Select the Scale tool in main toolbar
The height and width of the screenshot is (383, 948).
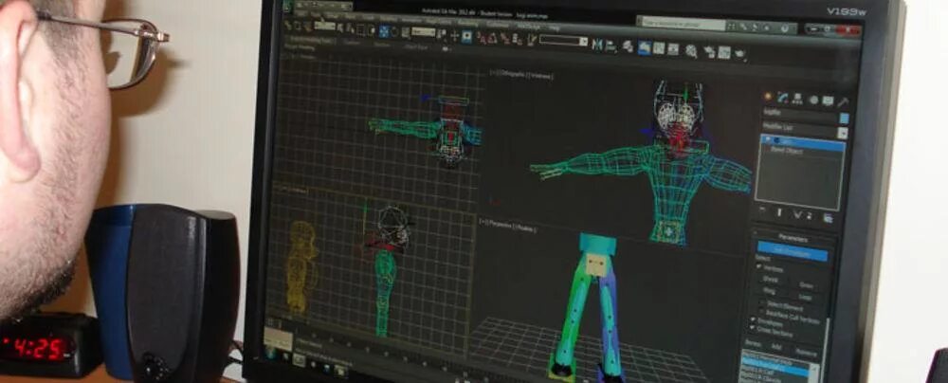[405, 32]
